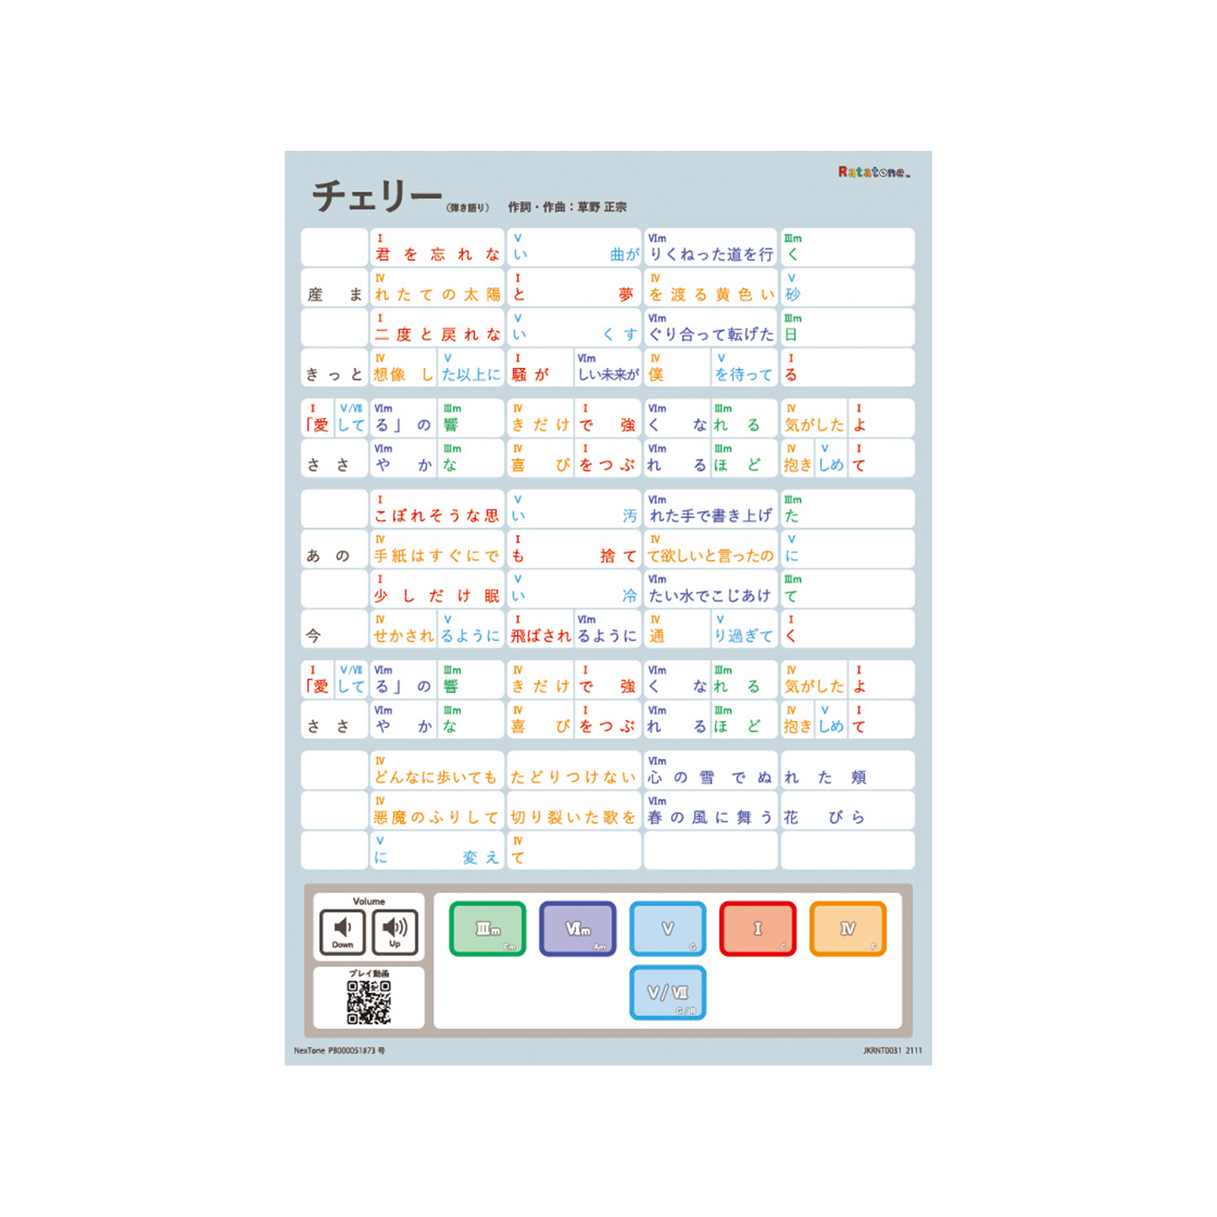Image resolution: width=1217 pixels, height=1217 pixels.
Task: Select the りくねった道を行 lyric cell
Action: (x=711, y=248)
